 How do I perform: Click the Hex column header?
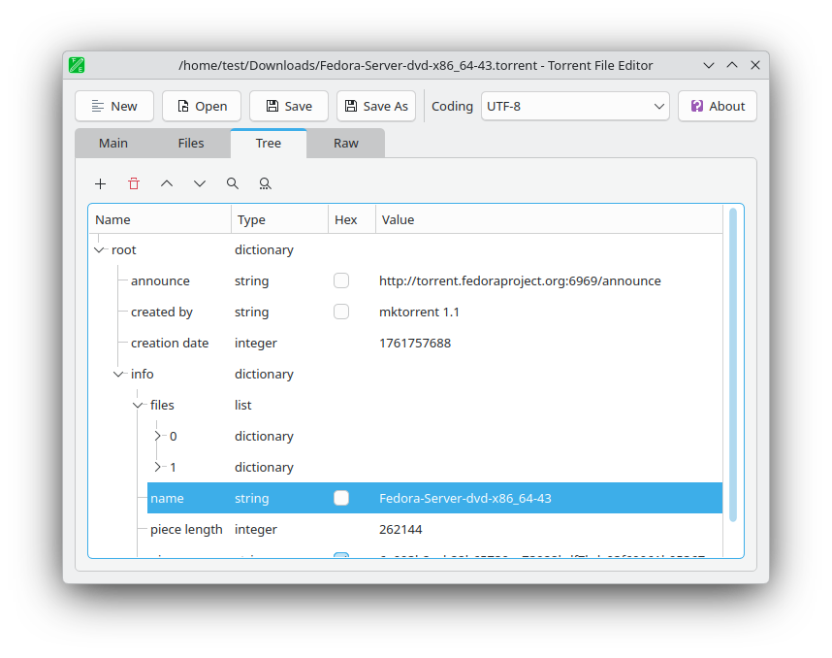(x=352, y=220)
